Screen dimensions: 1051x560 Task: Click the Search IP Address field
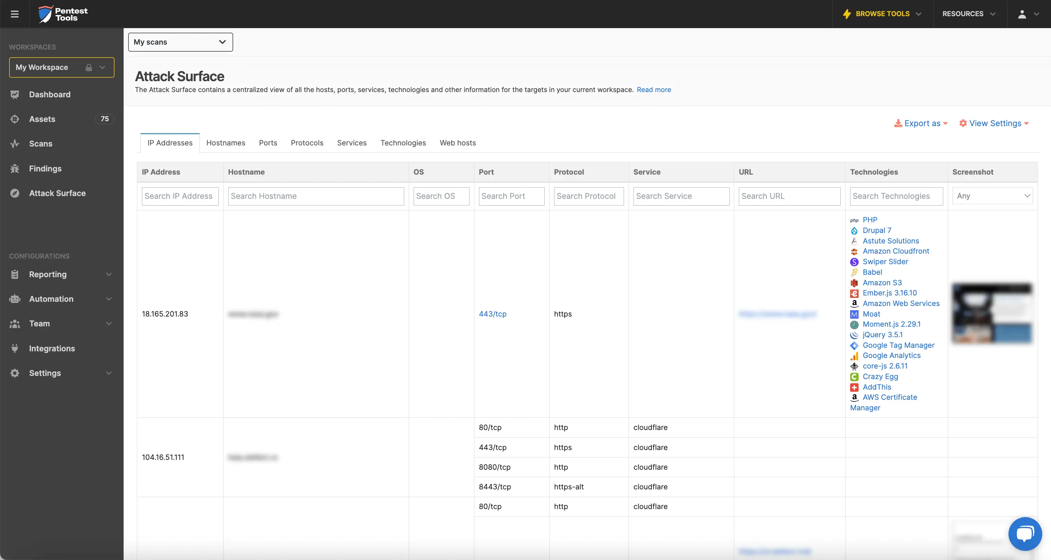180,196
